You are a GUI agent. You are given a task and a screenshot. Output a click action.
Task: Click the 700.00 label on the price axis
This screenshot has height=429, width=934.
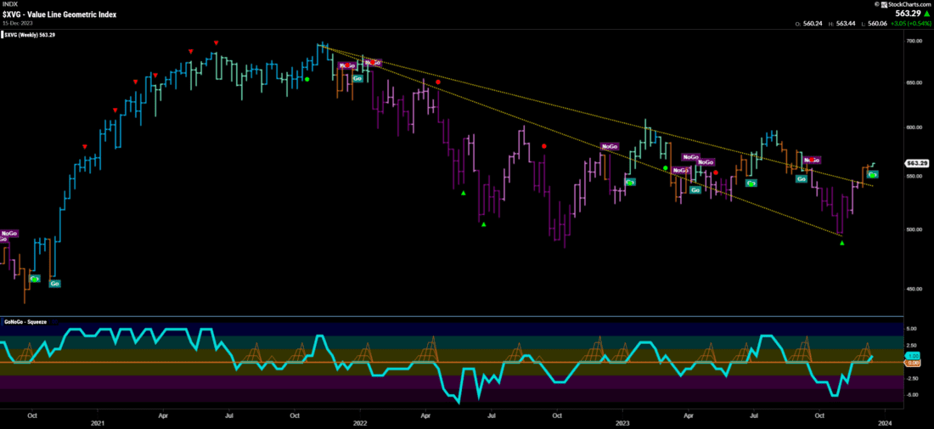pos(914,41)
